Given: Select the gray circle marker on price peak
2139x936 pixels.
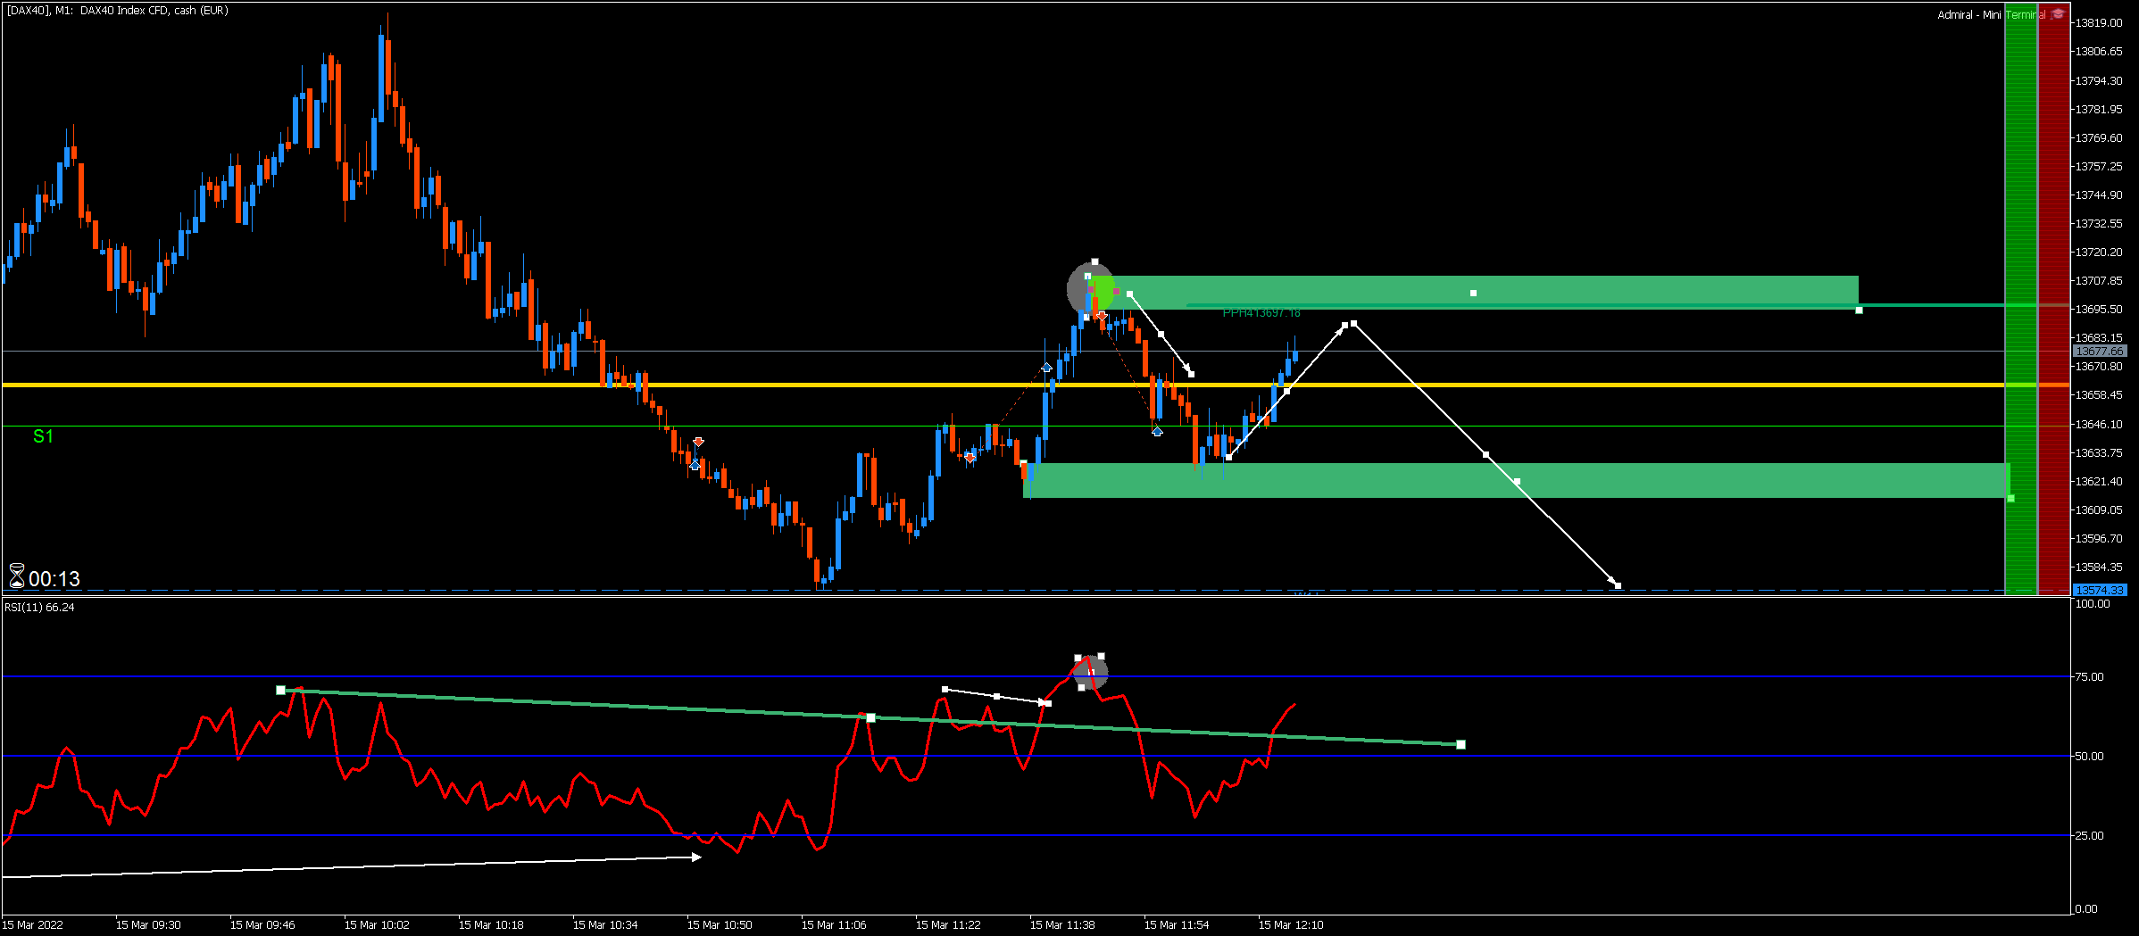Looking at the screenshot, I should (1090, 288).
